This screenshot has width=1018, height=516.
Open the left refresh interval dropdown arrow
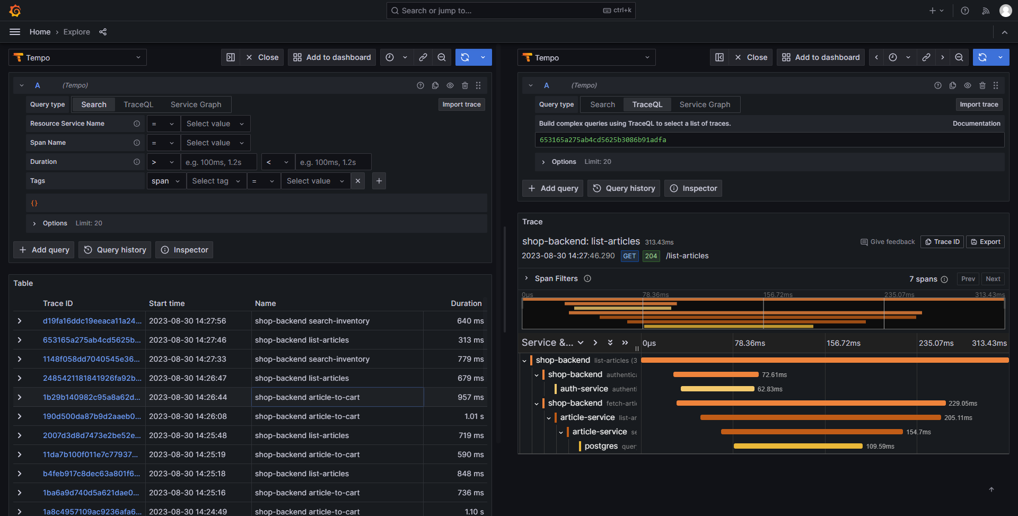(x=483, y=57)
